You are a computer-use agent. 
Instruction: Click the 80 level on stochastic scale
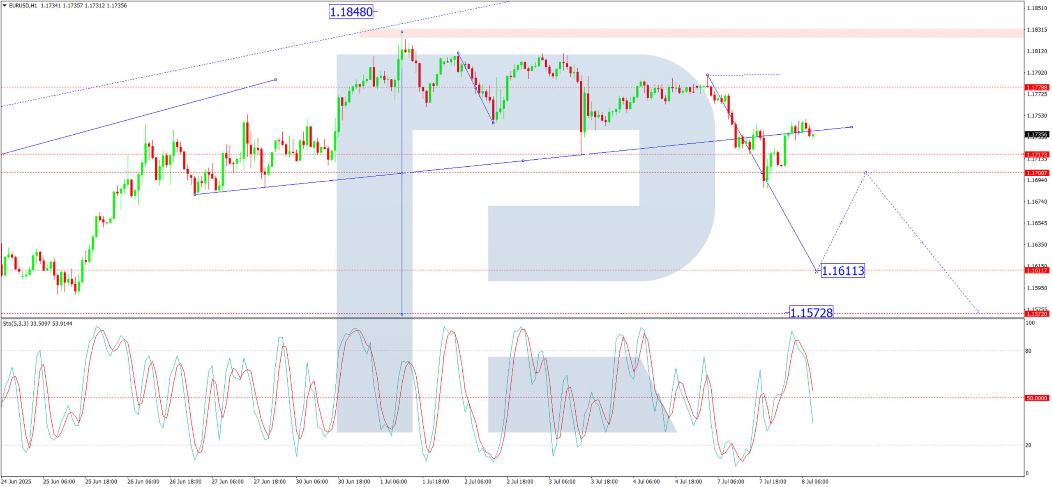click(x=1028, y=351)
